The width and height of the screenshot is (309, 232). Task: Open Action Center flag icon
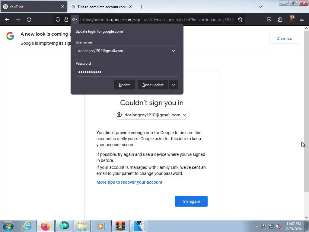pyautogui.click(x=264, y=226)
